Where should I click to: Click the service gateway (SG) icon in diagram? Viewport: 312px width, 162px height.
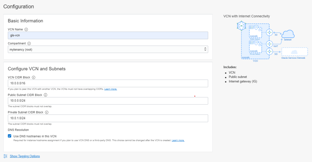pyautogui.click(x=269, y=51)
